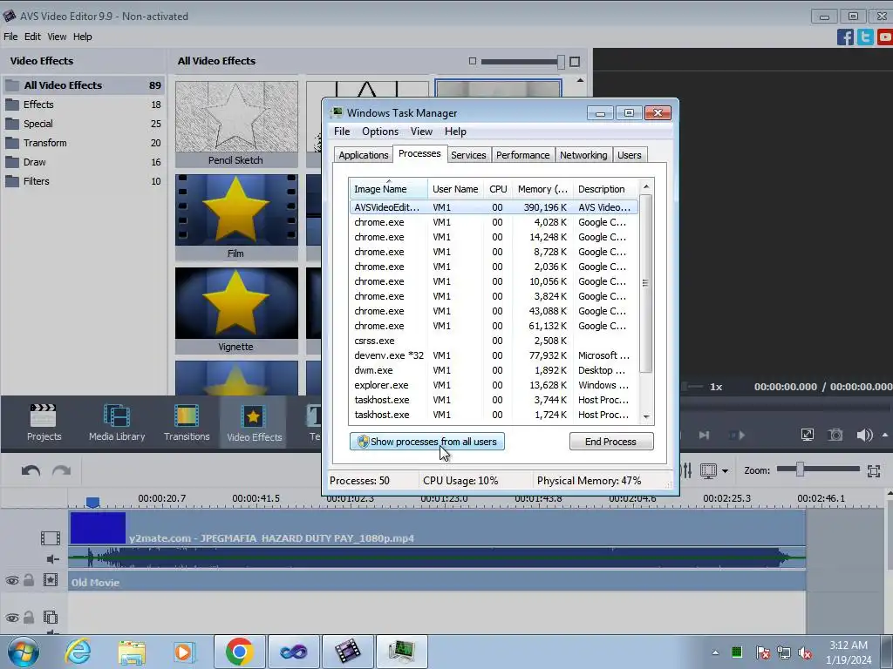Screen dimensions: 893x669
Task: Switch to Visual Studio on taskbar
Action: pos(293,652)
